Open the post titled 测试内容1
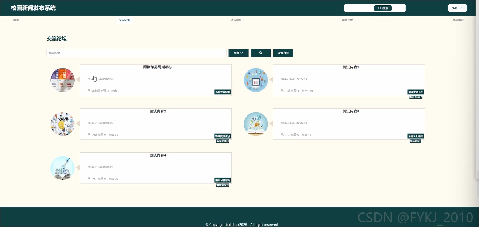 coord(351,67)
